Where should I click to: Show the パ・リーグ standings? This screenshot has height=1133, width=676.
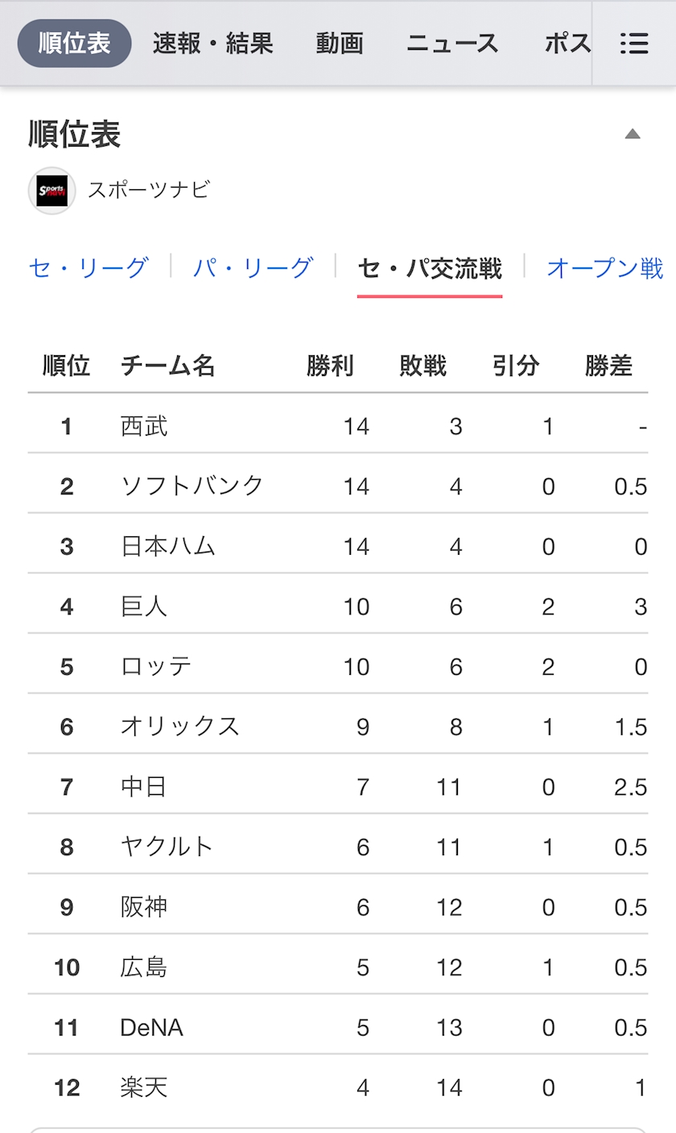pos(253,267)
